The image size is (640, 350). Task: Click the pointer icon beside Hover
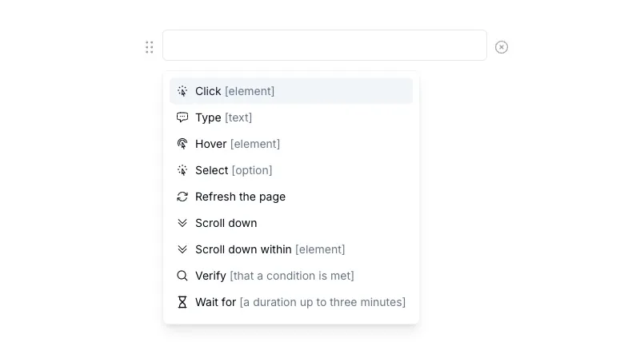point(182,144)
